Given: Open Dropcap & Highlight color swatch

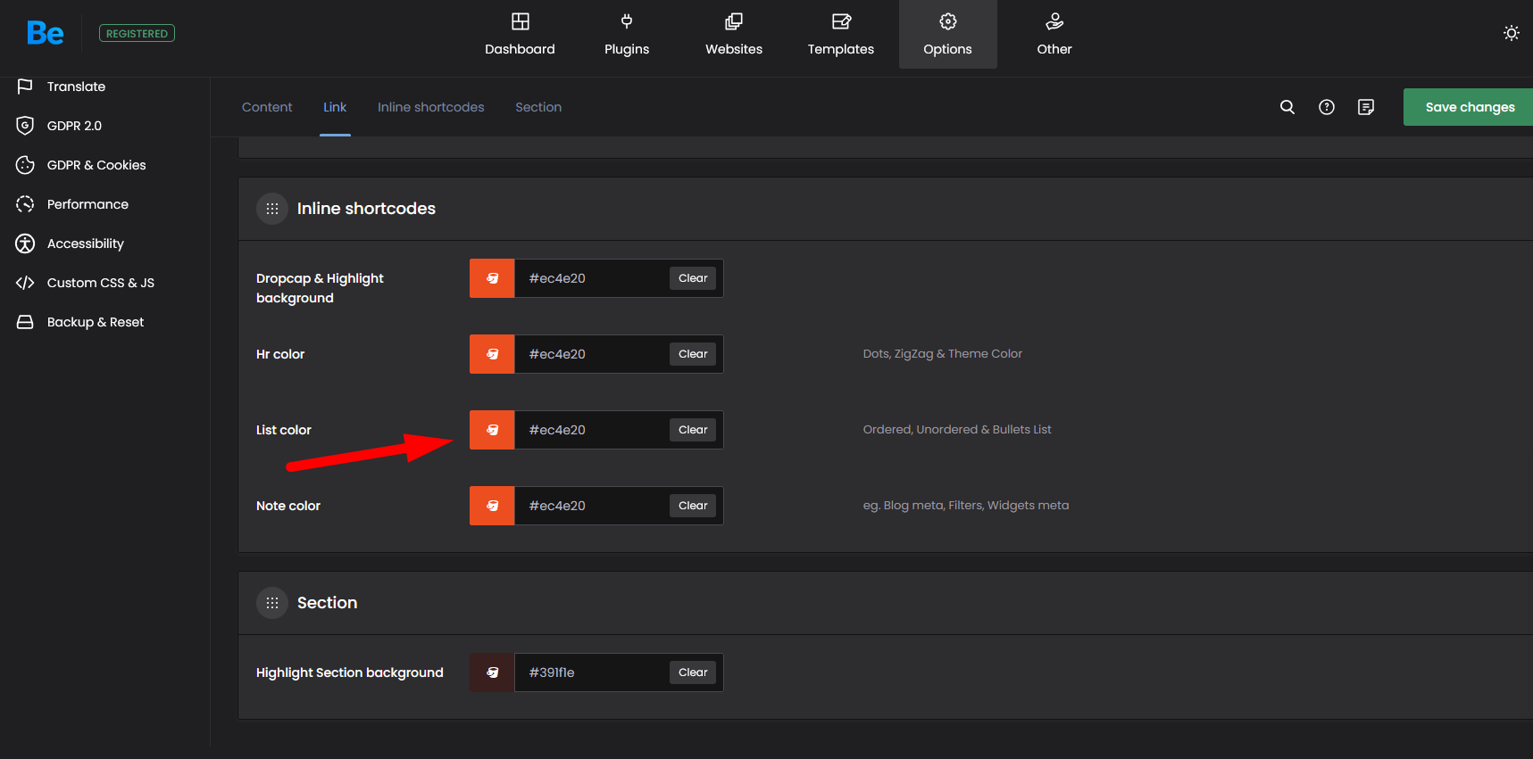Looking at the screenshot, I should pyautogui.click(x=492, y=278).
